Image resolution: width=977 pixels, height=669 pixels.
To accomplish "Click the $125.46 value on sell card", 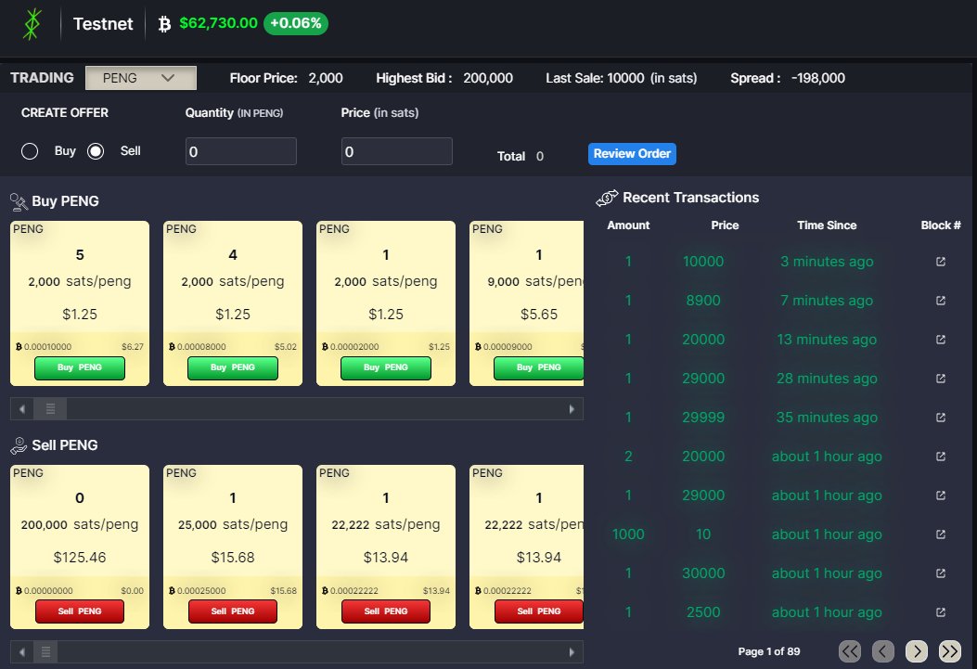I will (x=80, y=558).
